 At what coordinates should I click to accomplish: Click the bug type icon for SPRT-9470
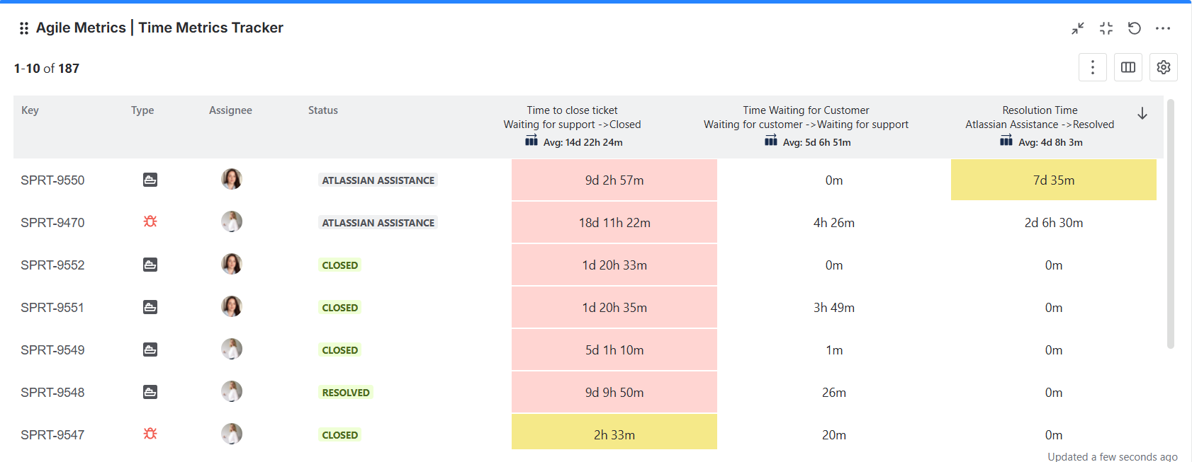150,222
